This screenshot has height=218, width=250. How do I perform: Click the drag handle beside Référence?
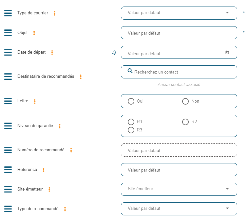[8, 170]
